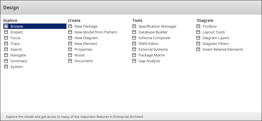The height and width of the screenshot is (121, 262).
Task: Click the Schema Composer icon
Action: (x=134, y=38)
